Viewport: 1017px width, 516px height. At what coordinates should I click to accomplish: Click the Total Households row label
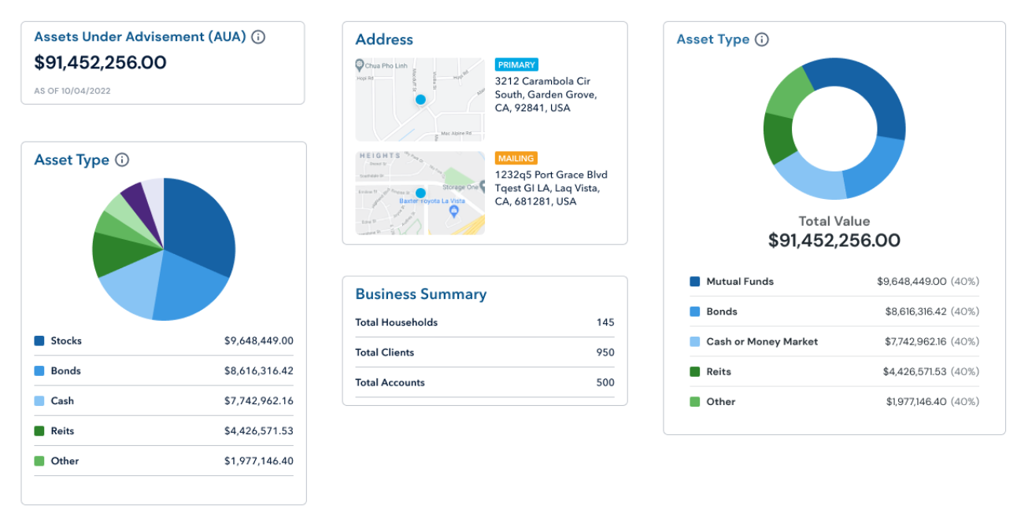396,322
